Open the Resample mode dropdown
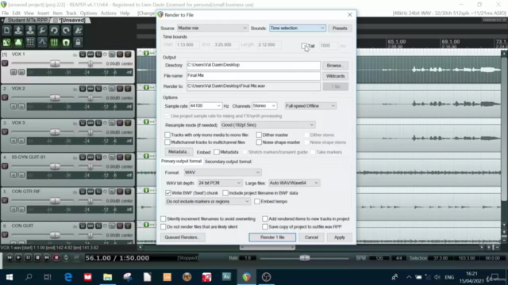508x285 pixels. pos(267,125)
